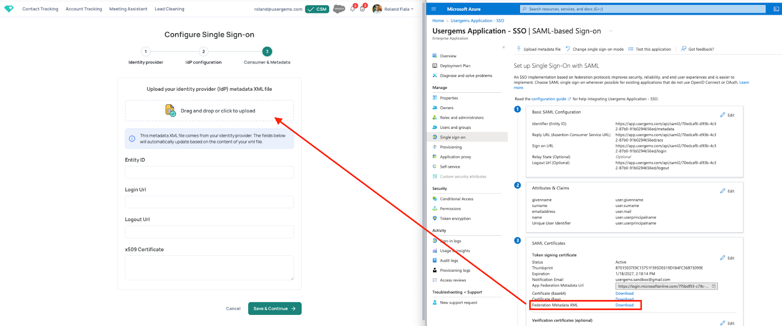This screenshot has height=326, width=782.
Task: Click Test this application
Action: coord(650,49)
